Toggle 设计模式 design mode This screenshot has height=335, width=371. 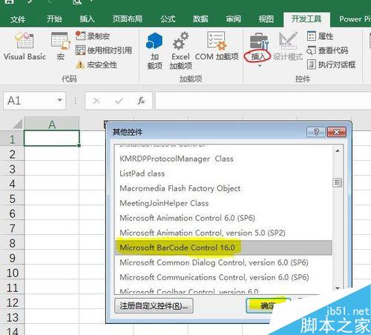click(288, 46)
